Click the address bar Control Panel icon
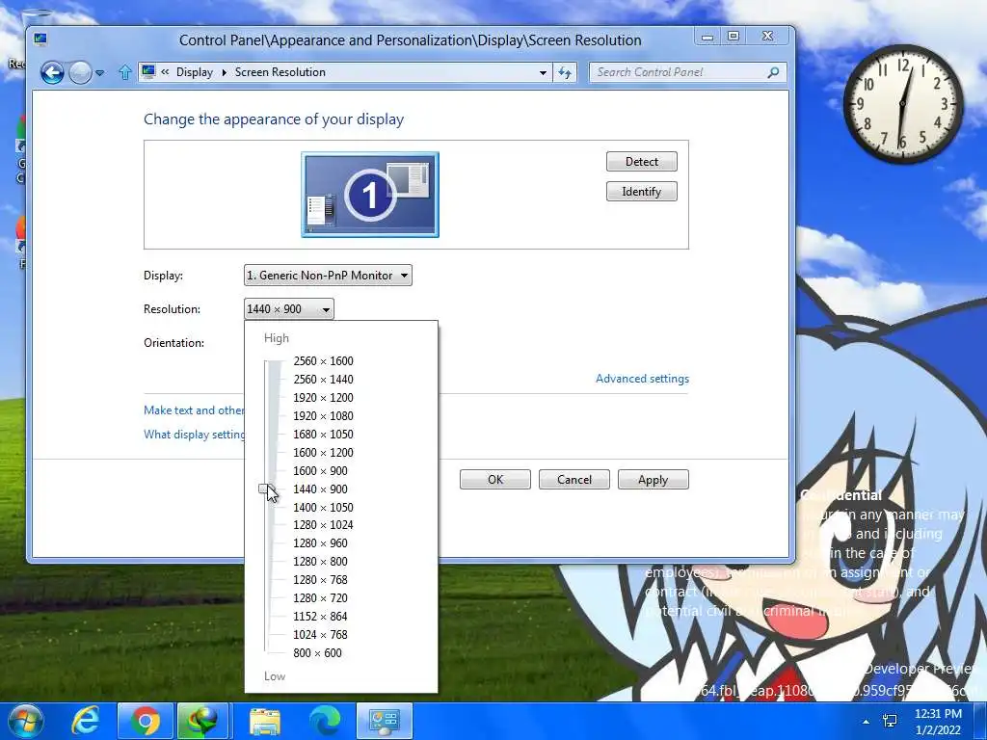Screen dimensions: 987x740 coord(148,71)
